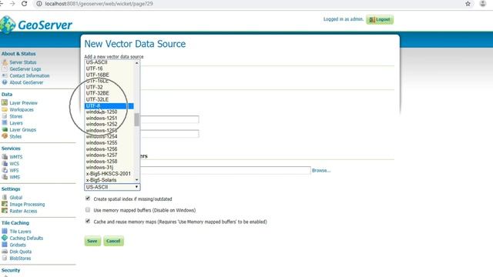Click WCS service icon
Image resolution: width=493 pixels, height=277 pixels.
click(5, 163)
